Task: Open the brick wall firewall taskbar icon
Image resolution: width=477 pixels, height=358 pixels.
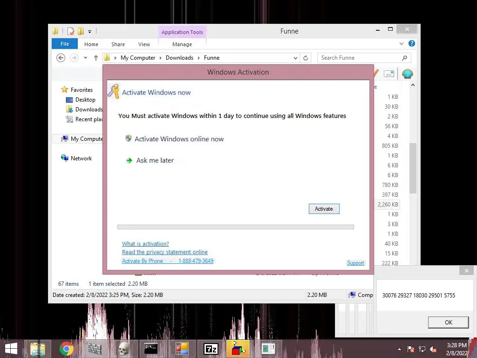Action: click(x=95, y=349)
